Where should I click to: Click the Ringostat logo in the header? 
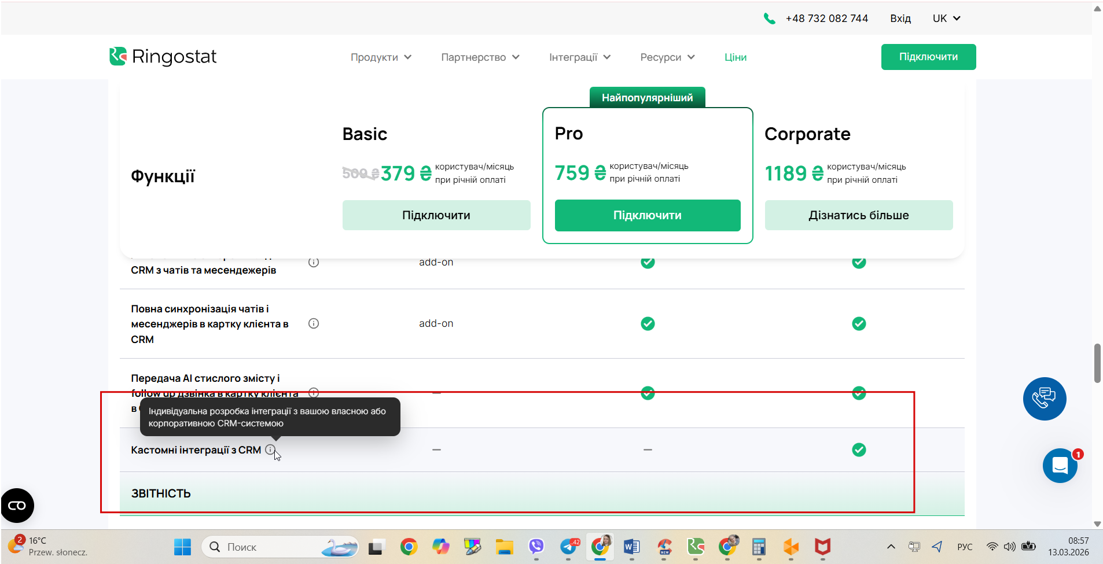(x=163, y=57)
